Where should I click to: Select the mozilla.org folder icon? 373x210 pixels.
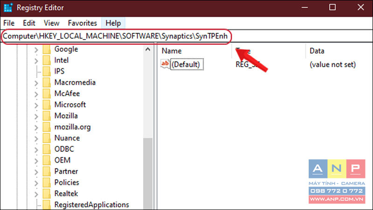pyautogui.click(x=47, y=127)
